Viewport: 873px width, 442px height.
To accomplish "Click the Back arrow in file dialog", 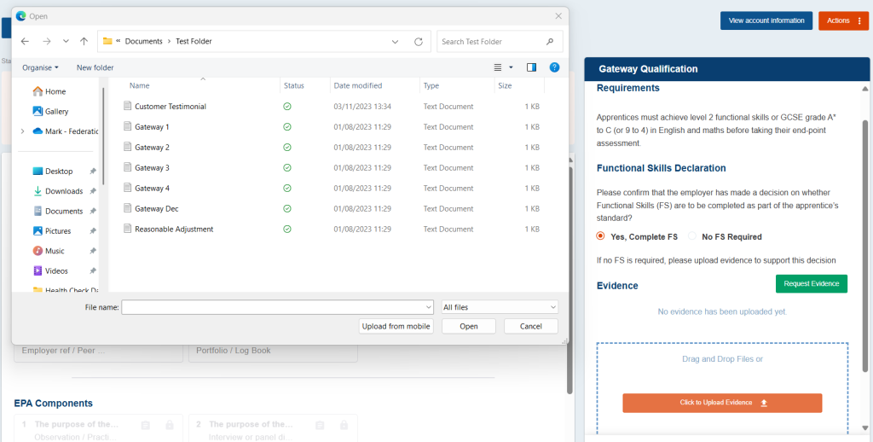I will tap(25, 41).
